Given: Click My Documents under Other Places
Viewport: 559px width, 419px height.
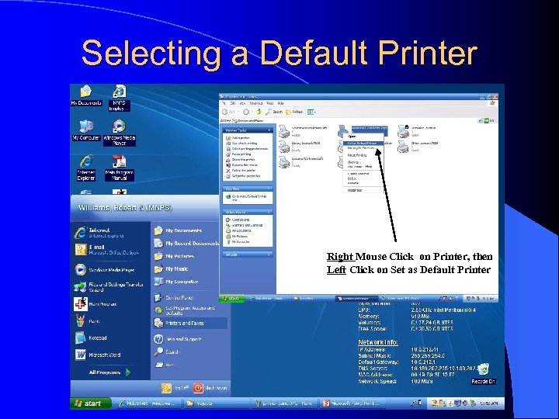Looking at the screenshot, I should (238, 231).
